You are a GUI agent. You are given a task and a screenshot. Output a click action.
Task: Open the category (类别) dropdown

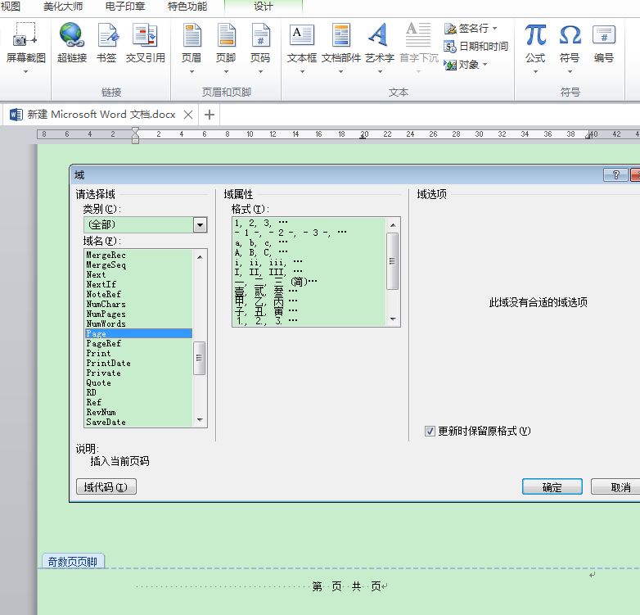200,225
